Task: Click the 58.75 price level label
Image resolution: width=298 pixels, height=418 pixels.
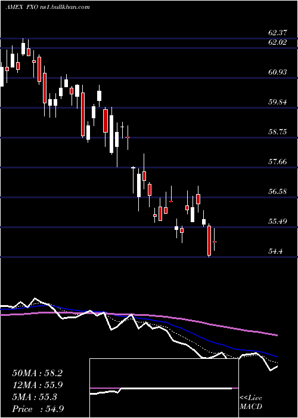Action: click(278, 132)
